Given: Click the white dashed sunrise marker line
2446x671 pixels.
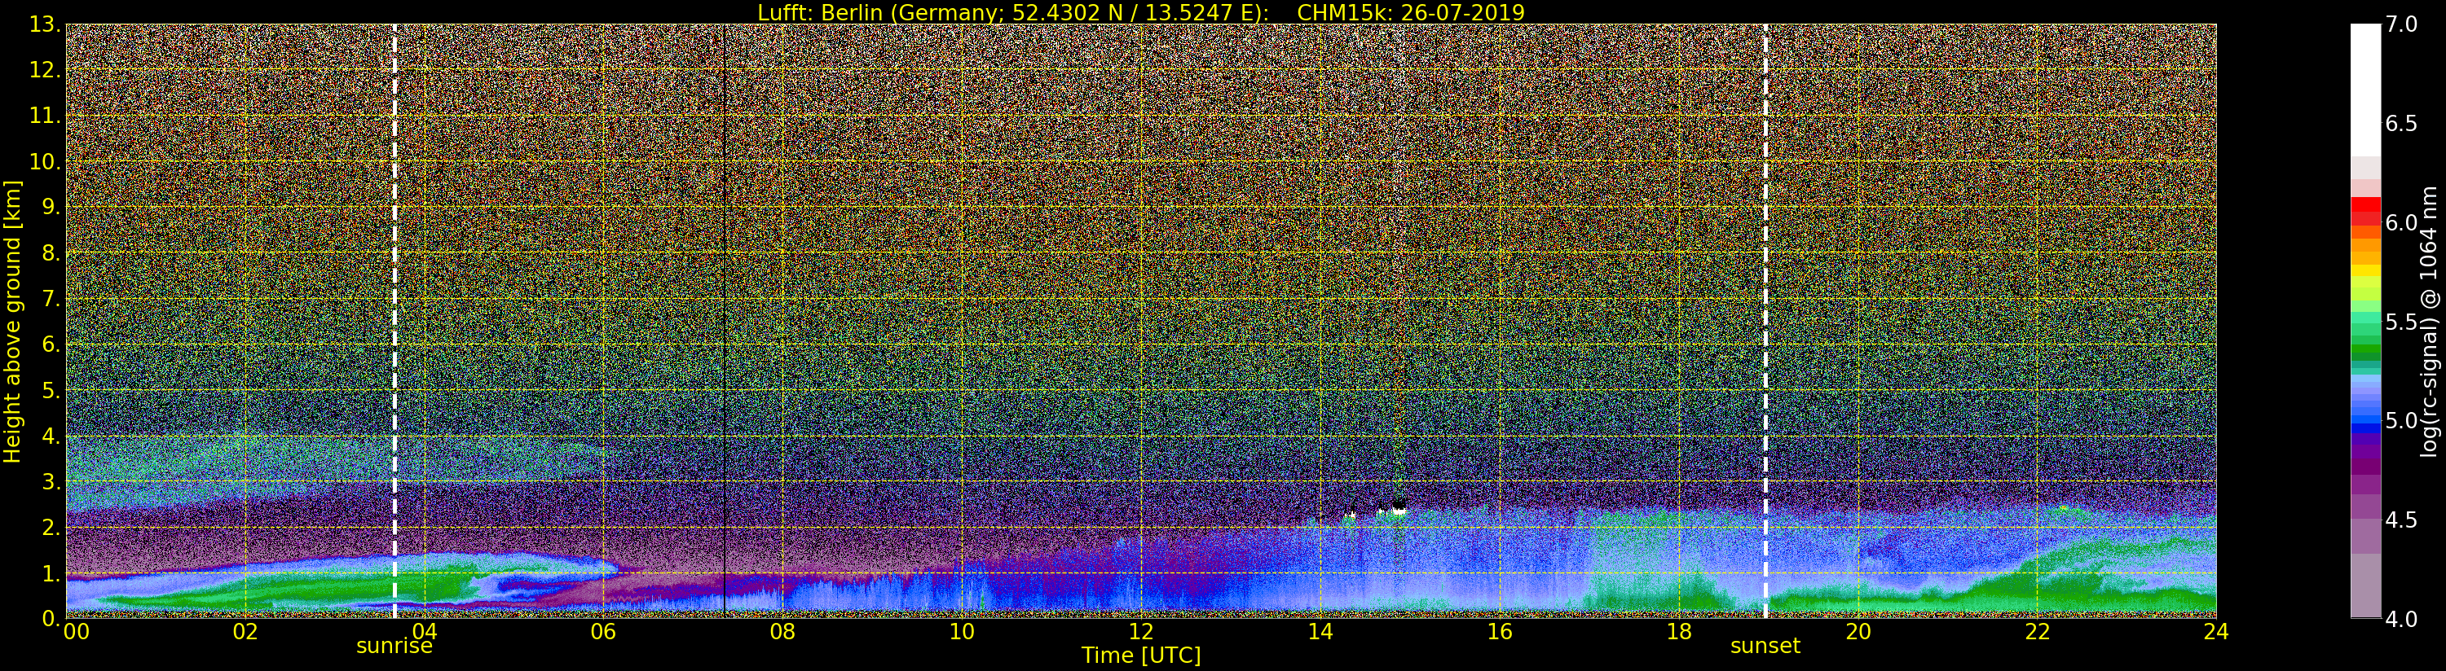Looking at the screenshot, I should [394, 322].
